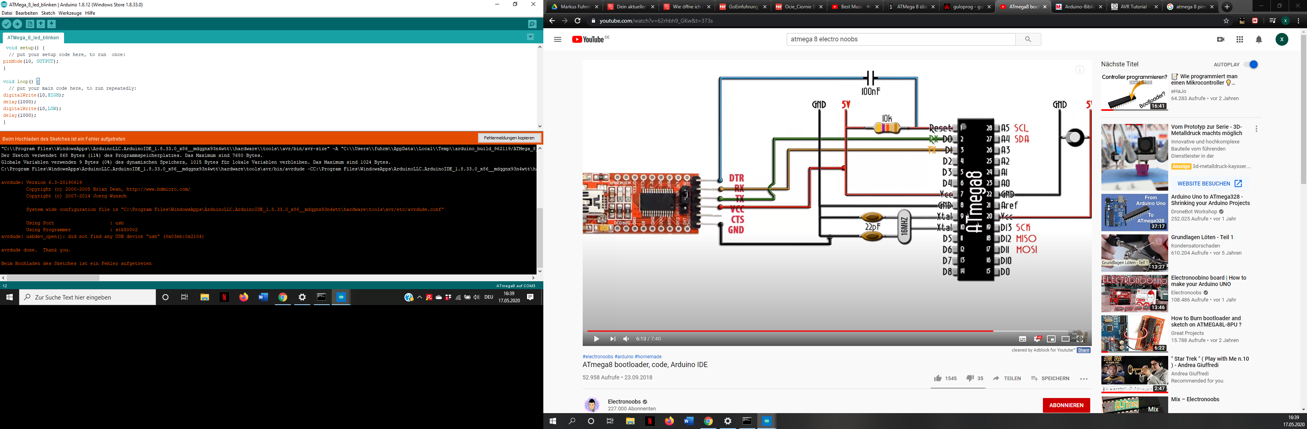Click the SPEICHERN save button
Image resolution: width=1307 pixels, height=429 pixels.
[x=1050, y=378]
